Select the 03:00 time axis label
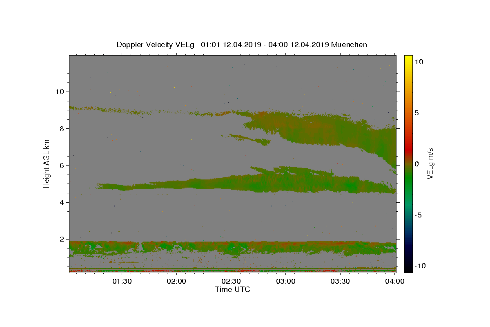Screen dimensions: 490x327 (286, 281)
